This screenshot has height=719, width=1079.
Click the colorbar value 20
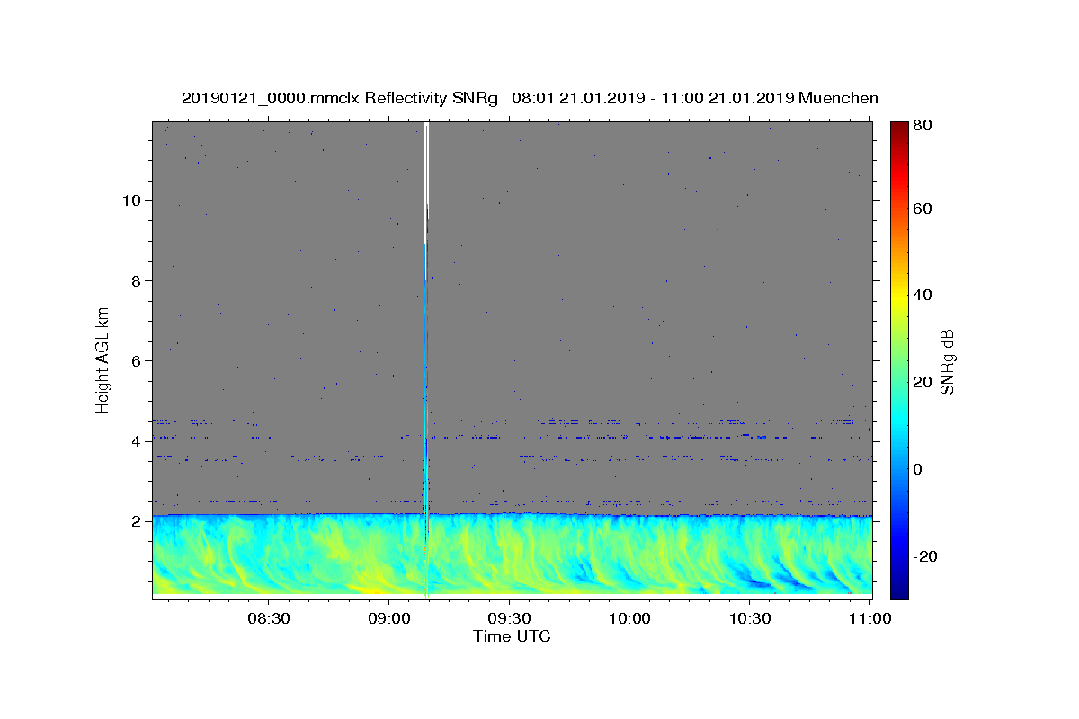(x=922, y=382)
